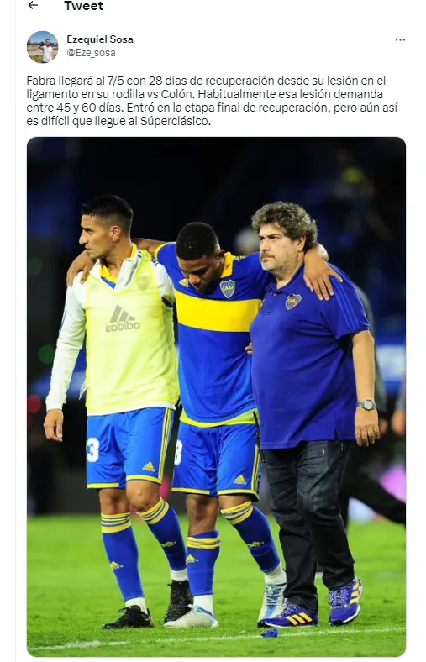The height and width of the screenshot is (662, 426).
Task: Open the @Eze_sosa handle link
Action: (91, 53)
